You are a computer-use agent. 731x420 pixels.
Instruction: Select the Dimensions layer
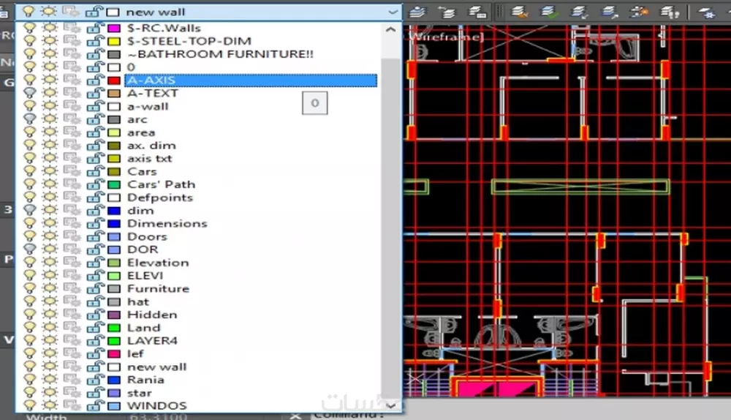click(x=167, y=223)
